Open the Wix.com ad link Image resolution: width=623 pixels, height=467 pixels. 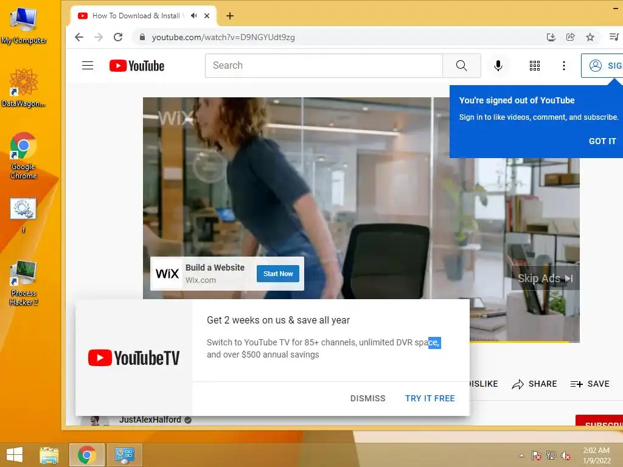coord(201,280)
